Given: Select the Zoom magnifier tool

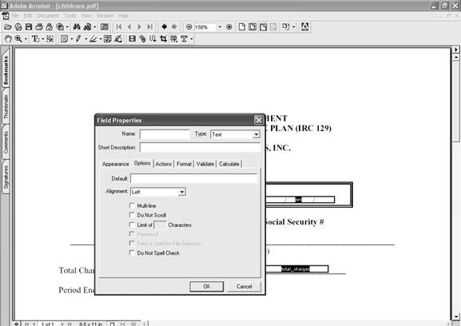Looking at the screenshot, I should point(18,39).
